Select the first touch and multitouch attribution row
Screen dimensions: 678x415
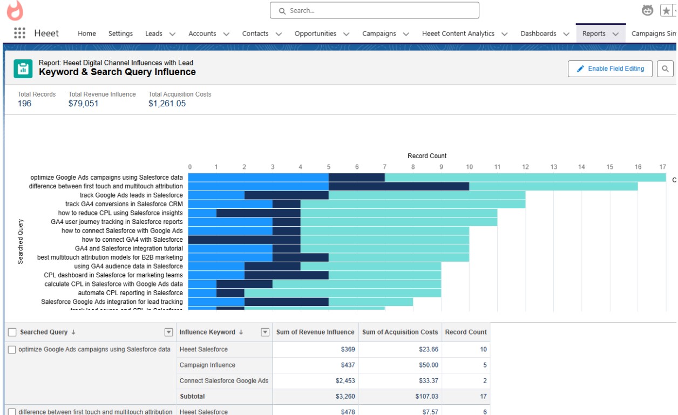coord(12,412)
